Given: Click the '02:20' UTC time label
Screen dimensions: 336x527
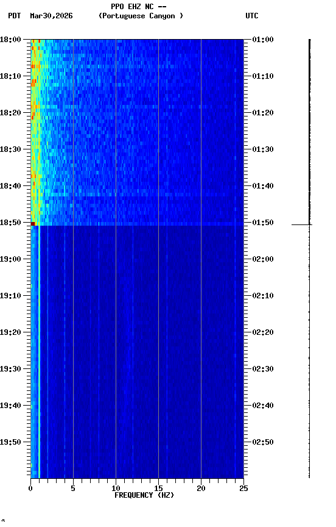Looking at the screenshot, I should click(263, 332).
